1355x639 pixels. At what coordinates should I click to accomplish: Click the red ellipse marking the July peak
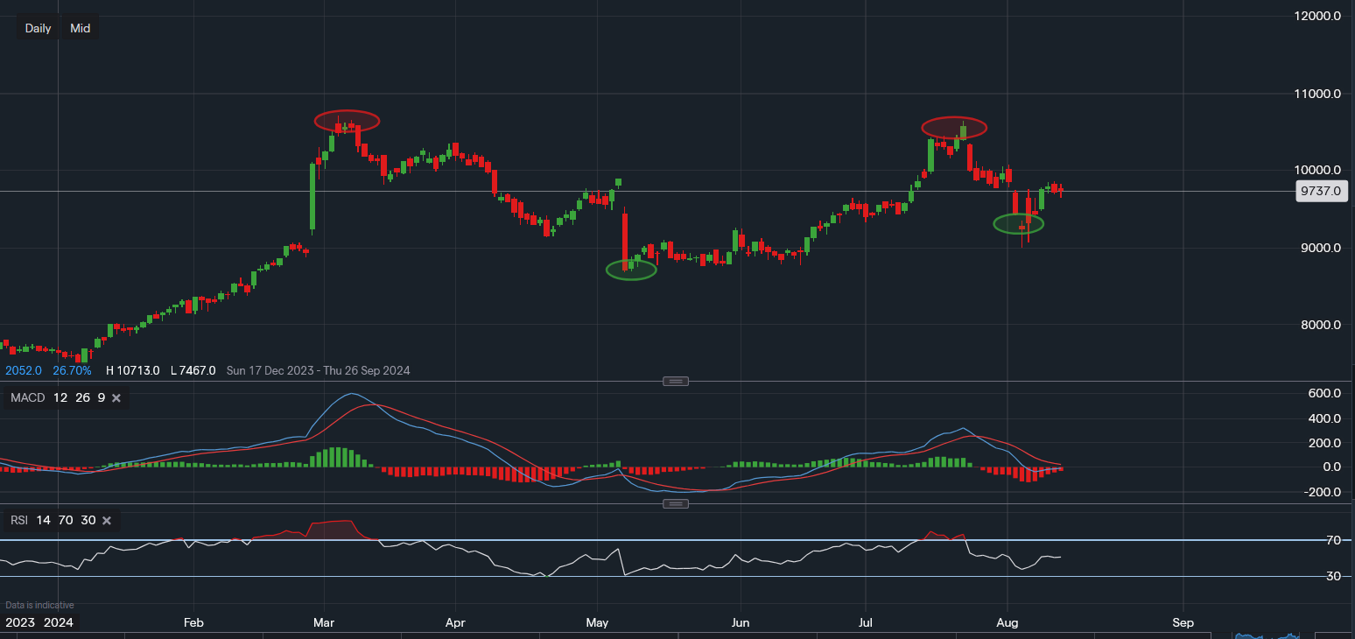(x=954, y=127)
